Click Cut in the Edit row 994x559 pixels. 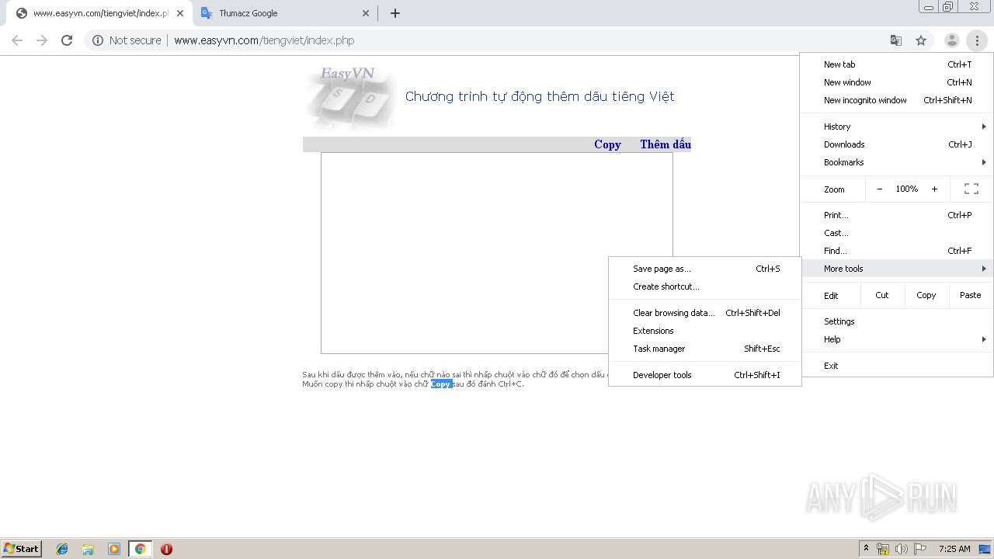(882, 295)
